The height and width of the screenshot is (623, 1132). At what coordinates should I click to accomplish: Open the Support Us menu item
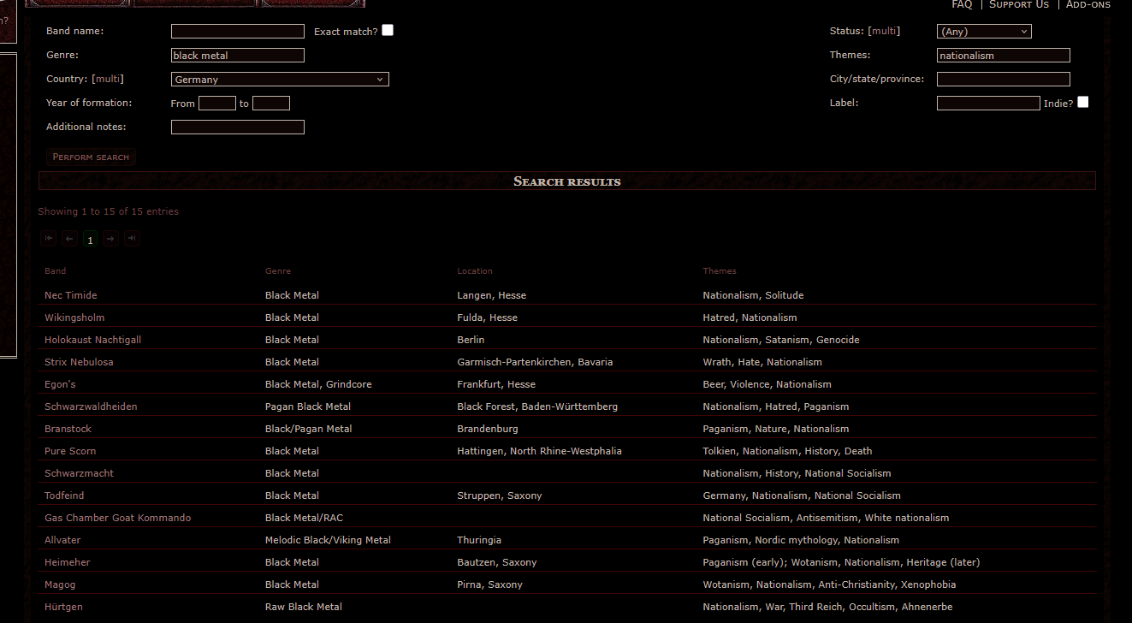pyautogui.click(x=1018, y=4)
